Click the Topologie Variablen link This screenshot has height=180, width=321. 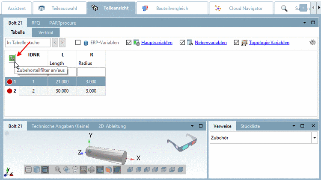click(x=269, y=43)
